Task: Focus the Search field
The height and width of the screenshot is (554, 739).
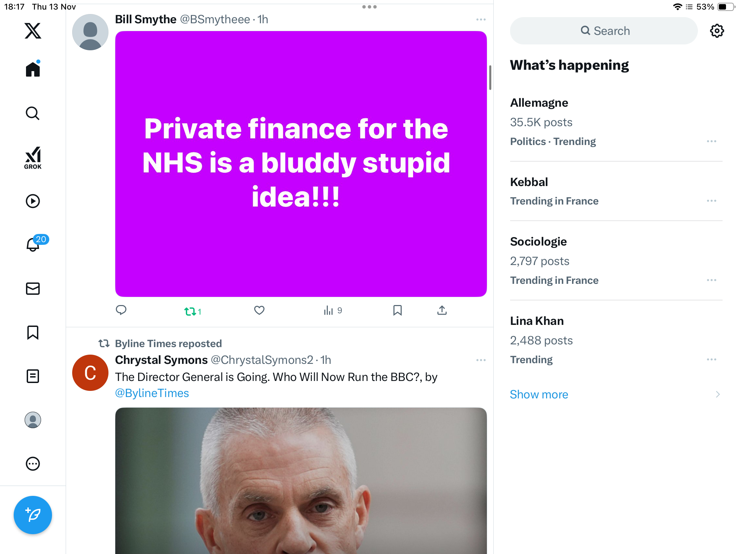Action: (x=604, y=31)
